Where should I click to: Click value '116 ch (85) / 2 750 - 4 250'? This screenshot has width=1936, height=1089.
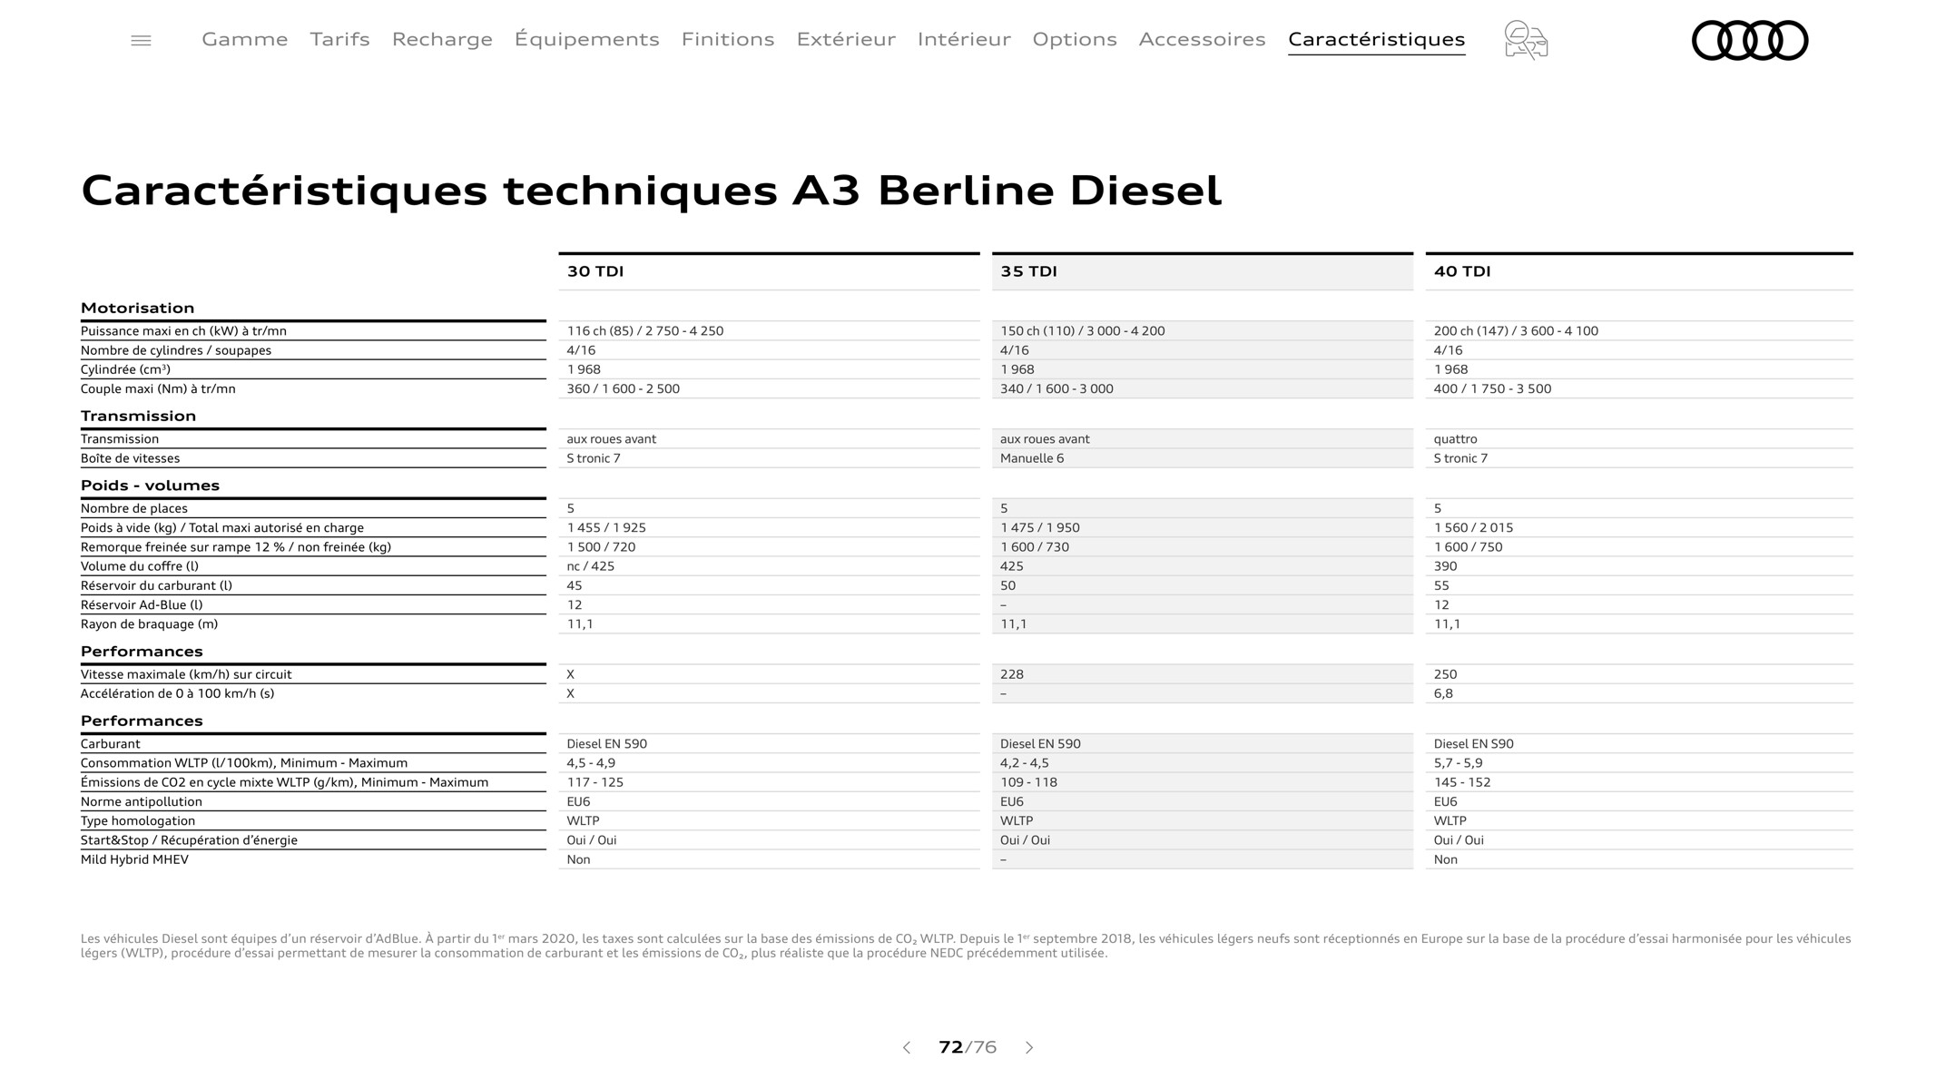(645, 331)
